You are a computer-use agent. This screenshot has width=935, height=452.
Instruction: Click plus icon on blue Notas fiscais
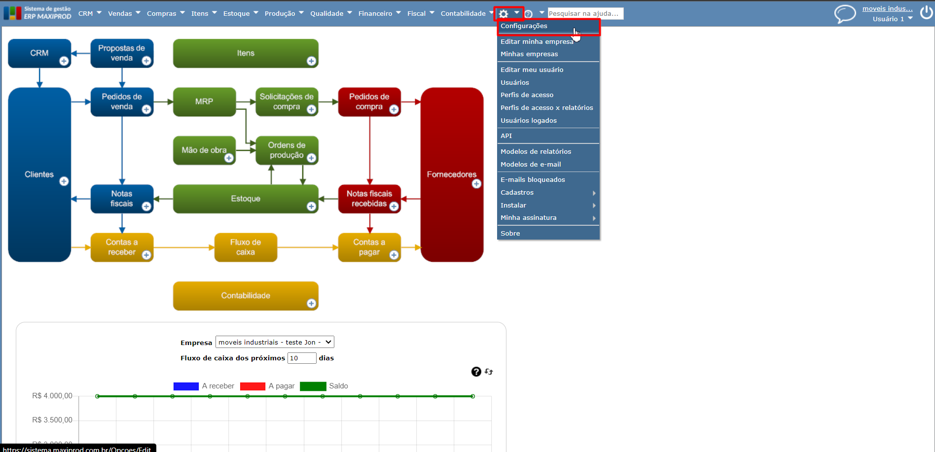(146, 207)
